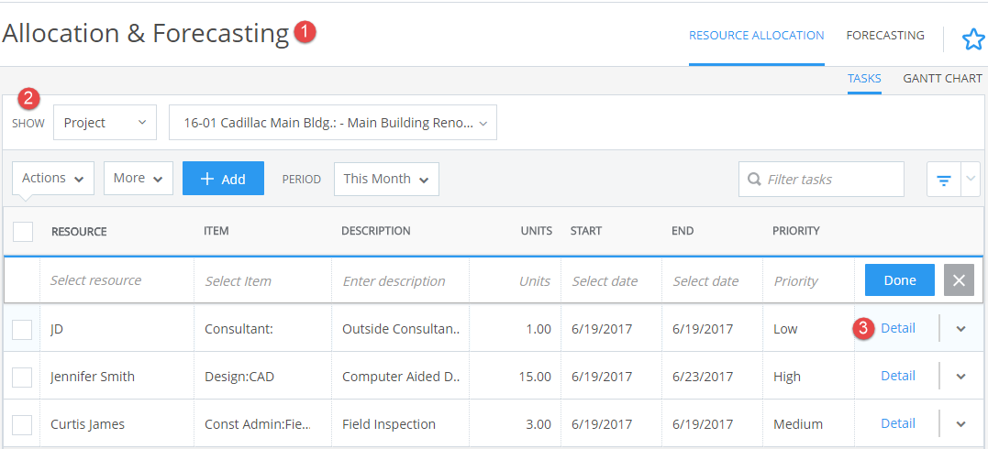Expand the filter options arrow beside filter icon
The height and width of the screenshot is (449, 988).
[x=971, y=180]
